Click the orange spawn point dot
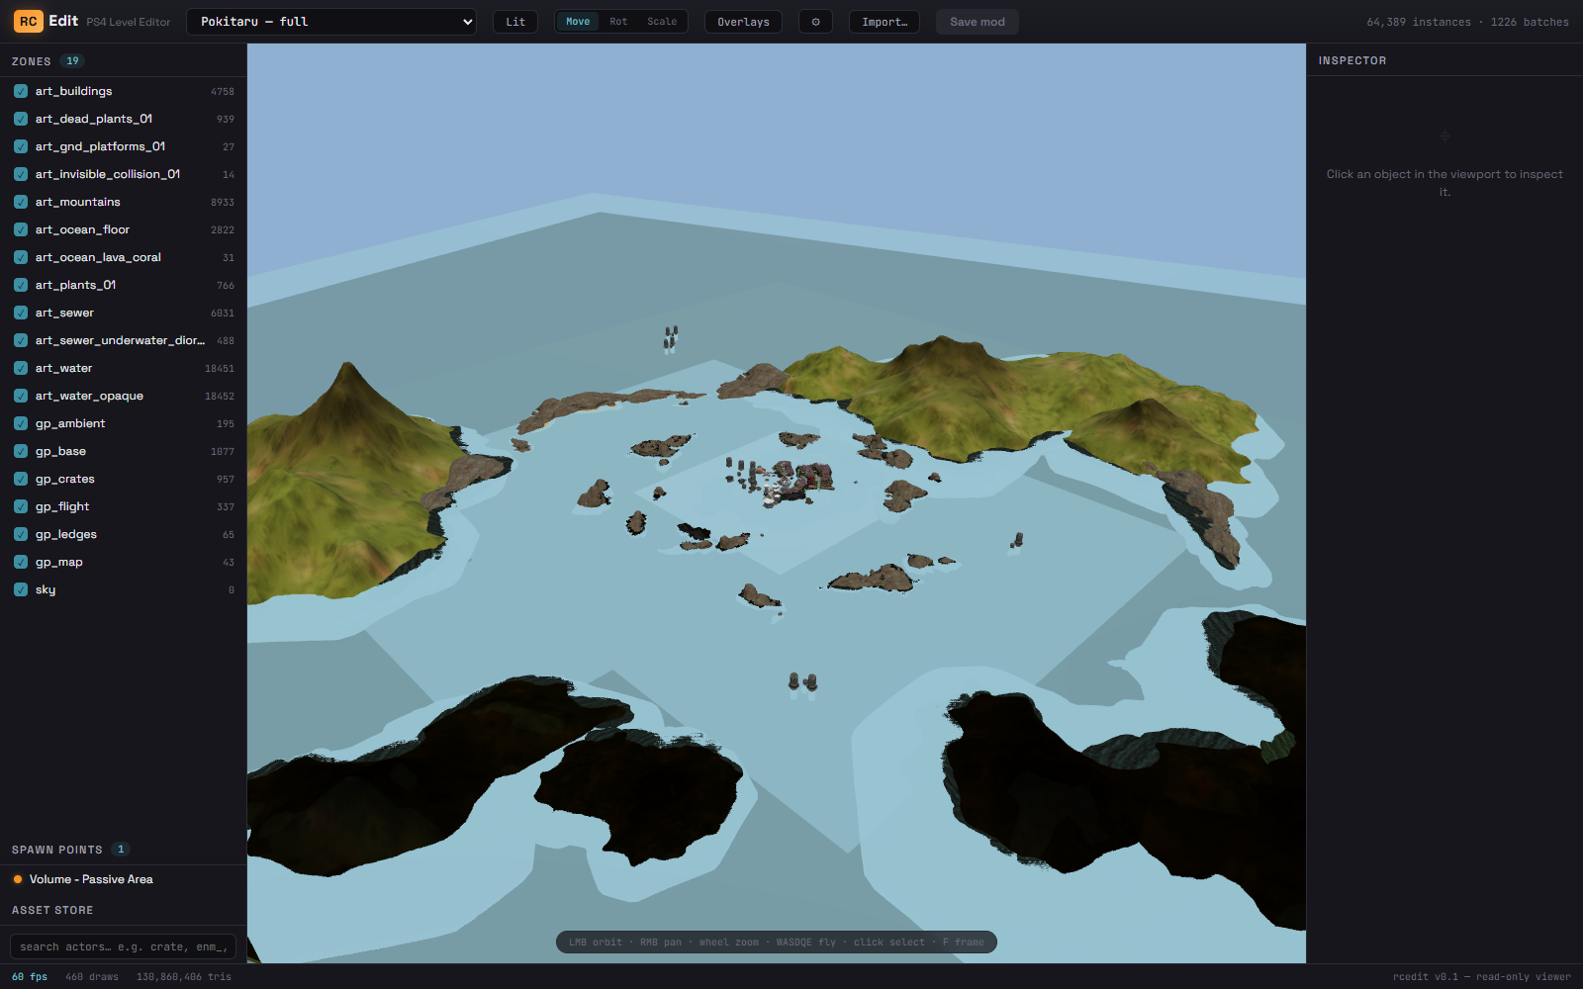The image size is (1583, 989). pos(18,879)
